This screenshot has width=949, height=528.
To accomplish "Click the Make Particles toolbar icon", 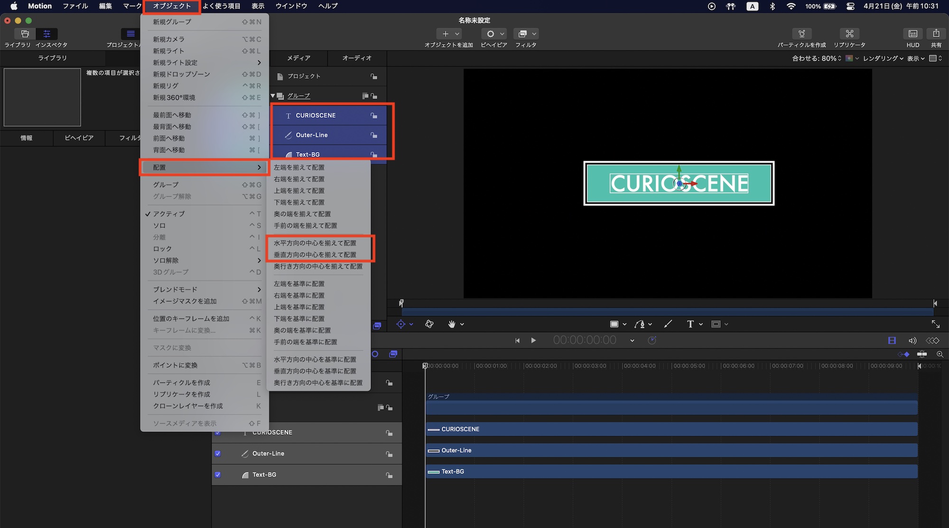I will tap(801, 34).
